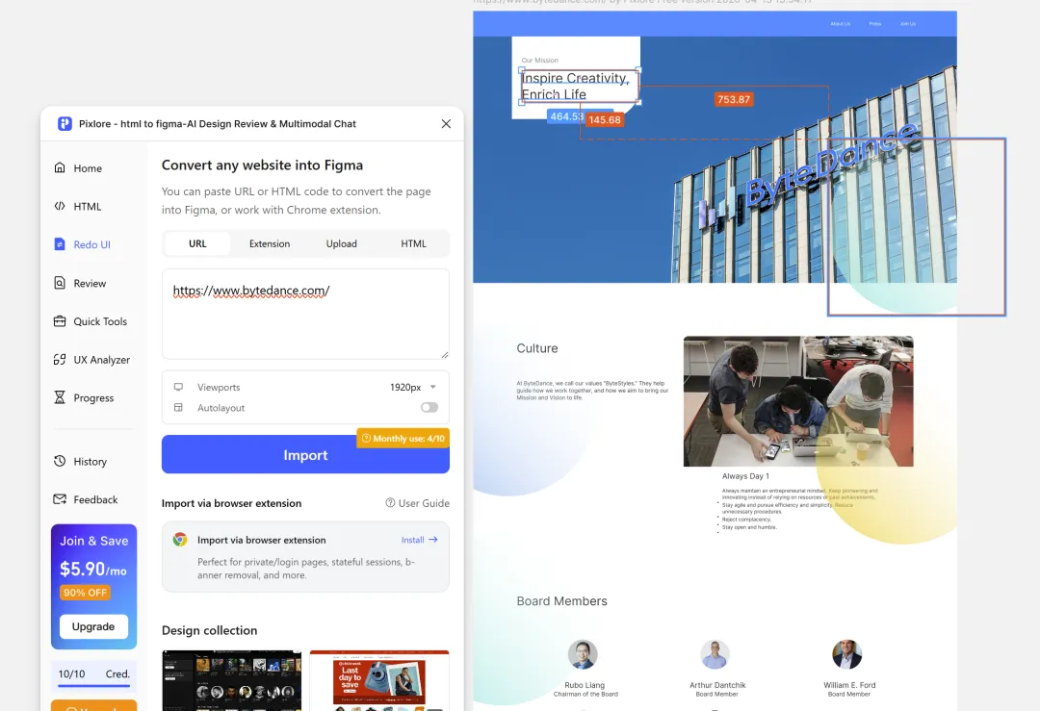The width and height of the screenshot is (1040, 711).
Task: Click the Upgrade button
Action: point(93,627)
